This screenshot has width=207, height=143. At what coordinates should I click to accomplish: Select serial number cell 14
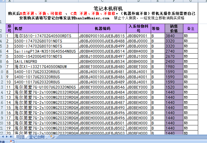coord(9,103)
